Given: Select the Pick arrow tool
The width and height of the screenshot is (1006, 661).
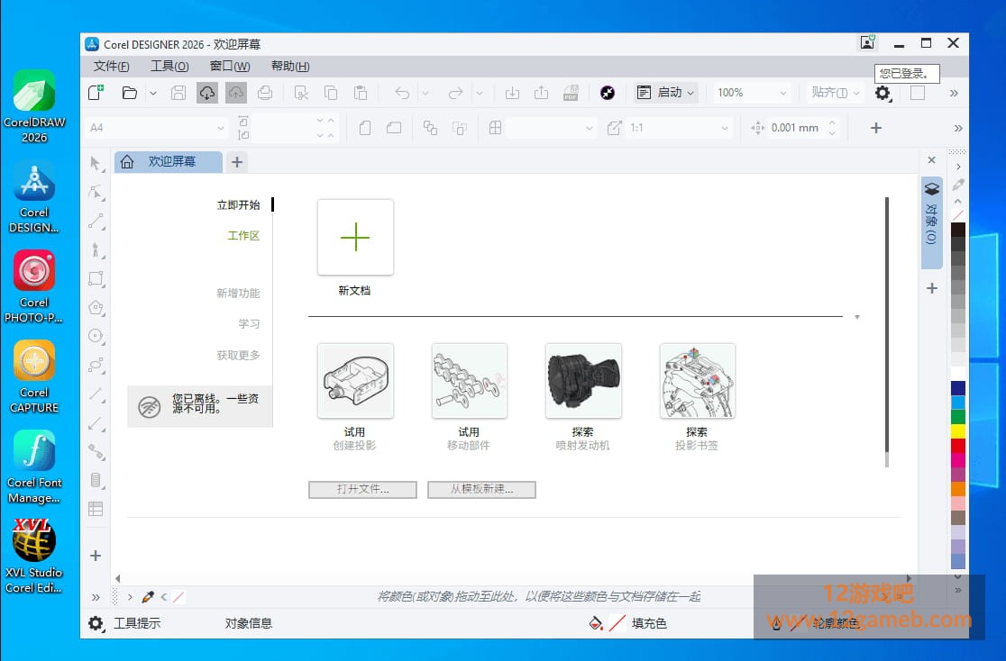Looking at the screenshot, I should (96, 164).
